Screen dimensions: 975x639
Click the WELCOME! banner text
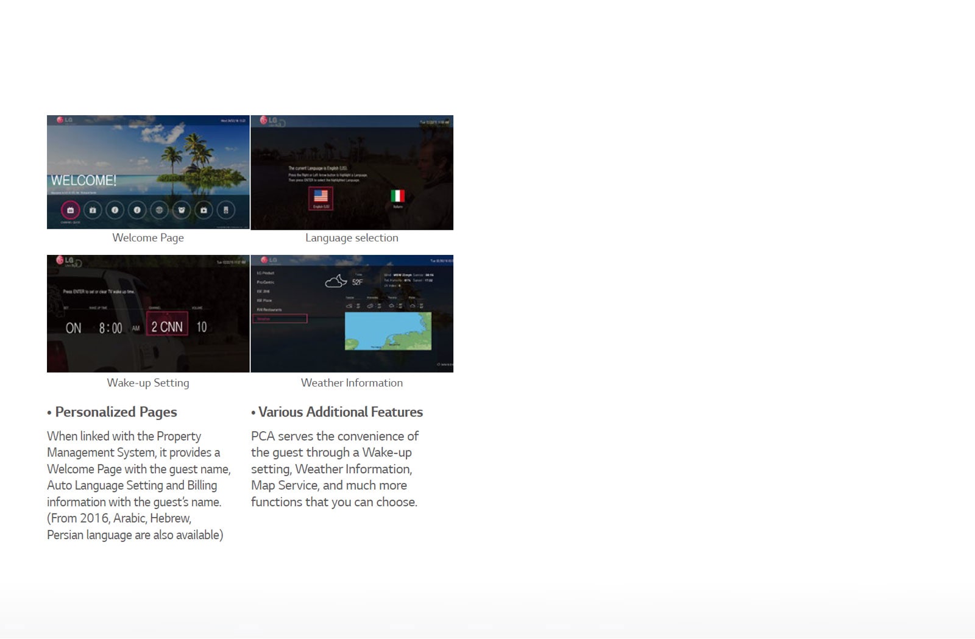tap(83, 180)
